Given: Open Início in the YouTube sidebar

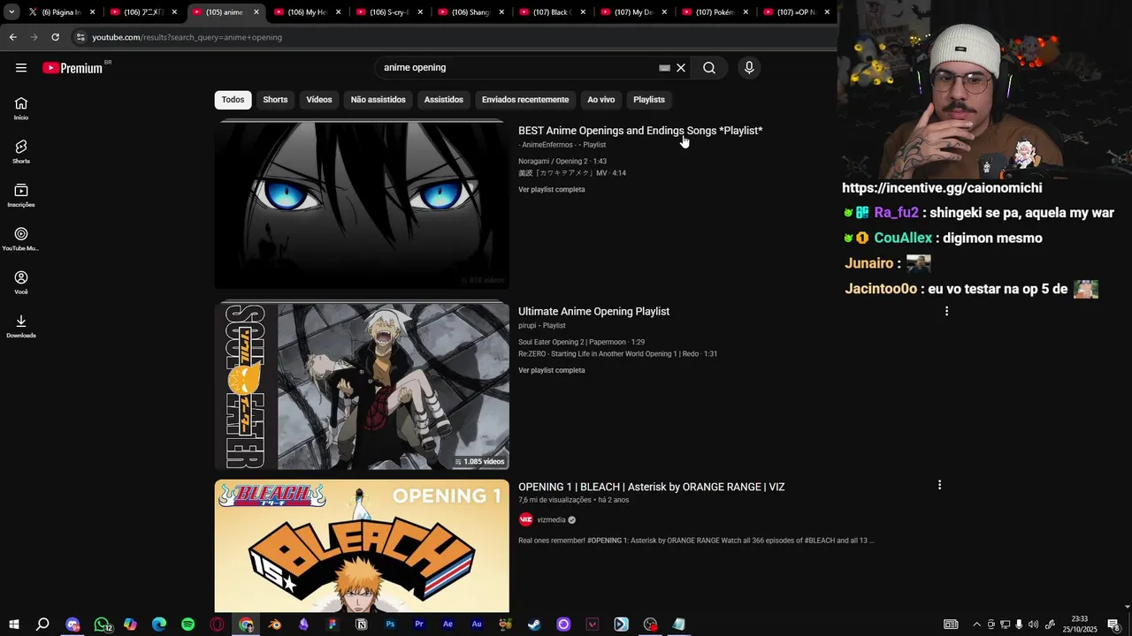Looking at the screenshot, I should click(21, 109).
